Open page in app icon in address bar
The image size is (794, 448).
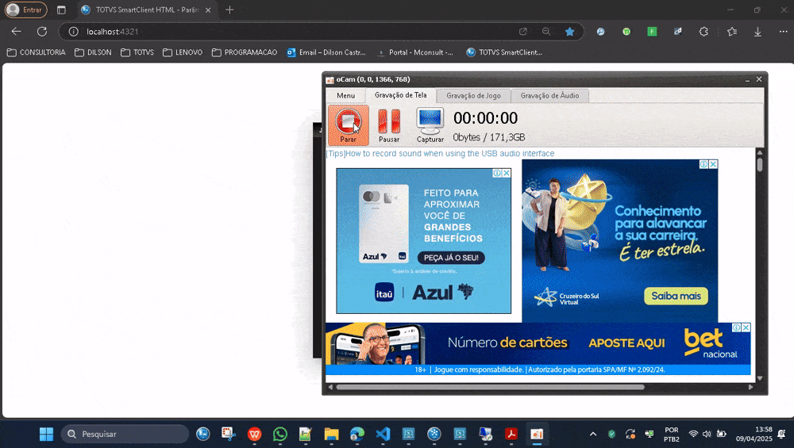[x=523, y=32]
